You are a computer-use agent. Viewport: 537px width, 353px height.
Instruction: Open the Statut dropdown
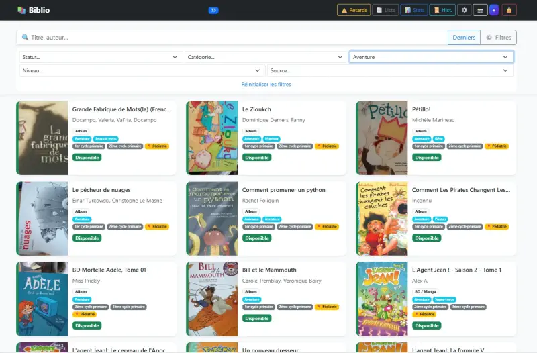pos(100,57)
